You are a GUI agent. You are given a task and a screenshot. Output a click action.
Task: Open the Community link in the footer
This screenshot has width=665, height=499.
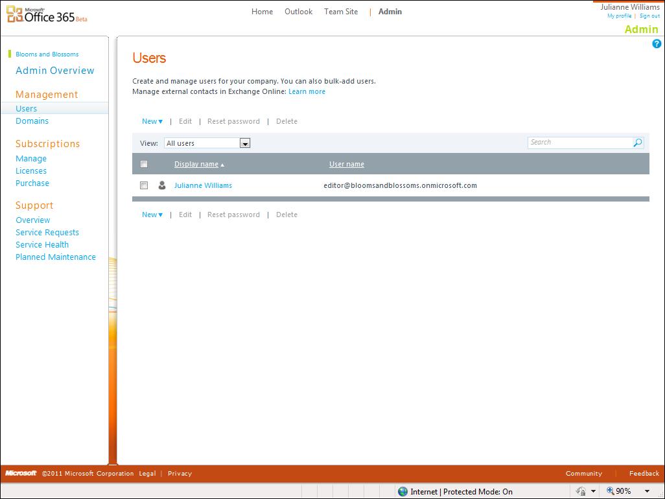583,474
